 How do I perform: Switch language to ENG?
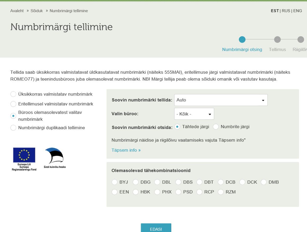(297, 11)
